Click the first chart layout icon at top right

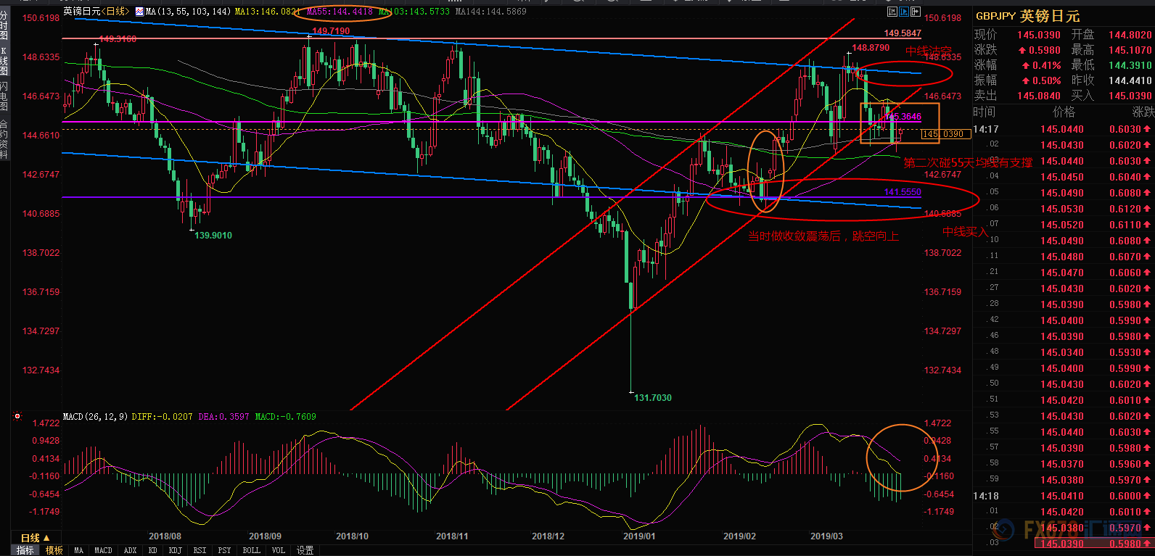tap(892, 12)
